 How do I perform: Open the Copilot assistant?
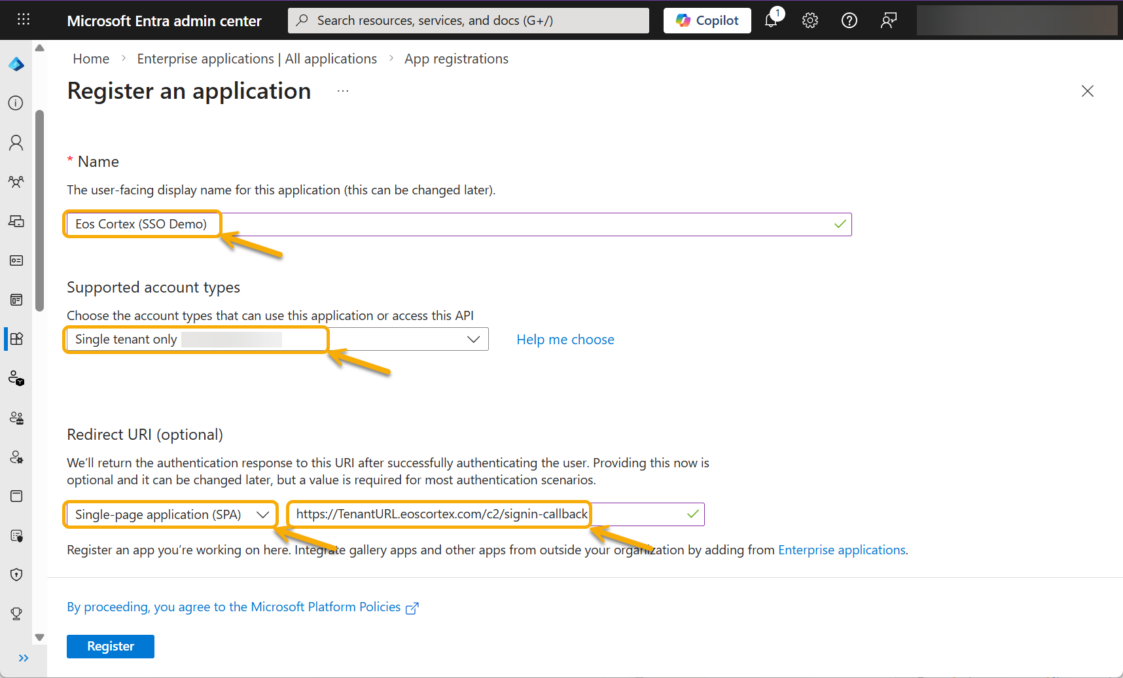(x=707, y=20)
